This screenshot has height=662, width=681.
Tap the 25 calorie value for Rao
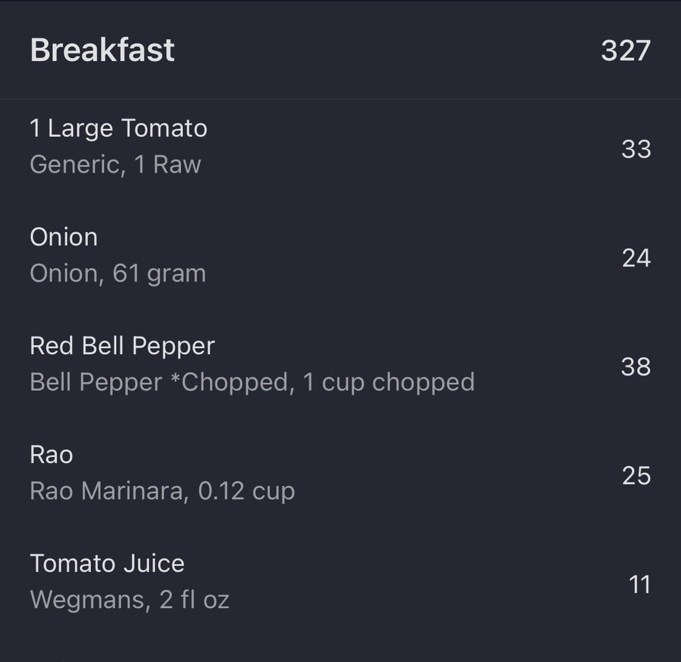coord(636,476)
